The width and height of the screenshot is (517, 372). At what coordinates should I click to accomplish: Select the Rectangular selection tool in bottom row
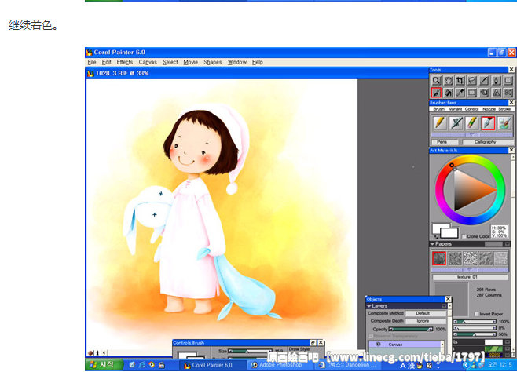pos(472,93)
